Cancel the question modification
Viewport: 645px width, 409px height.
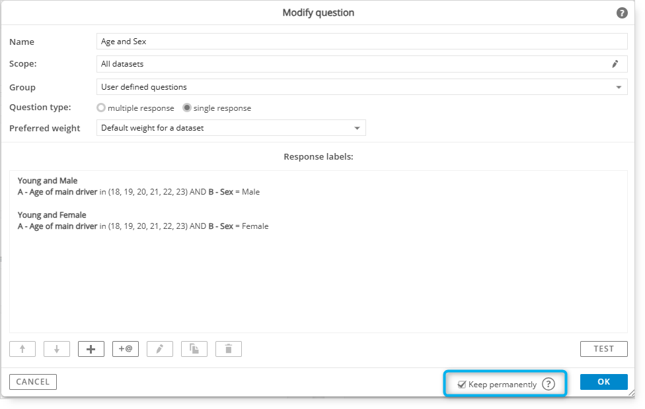(x=33, y=382)
